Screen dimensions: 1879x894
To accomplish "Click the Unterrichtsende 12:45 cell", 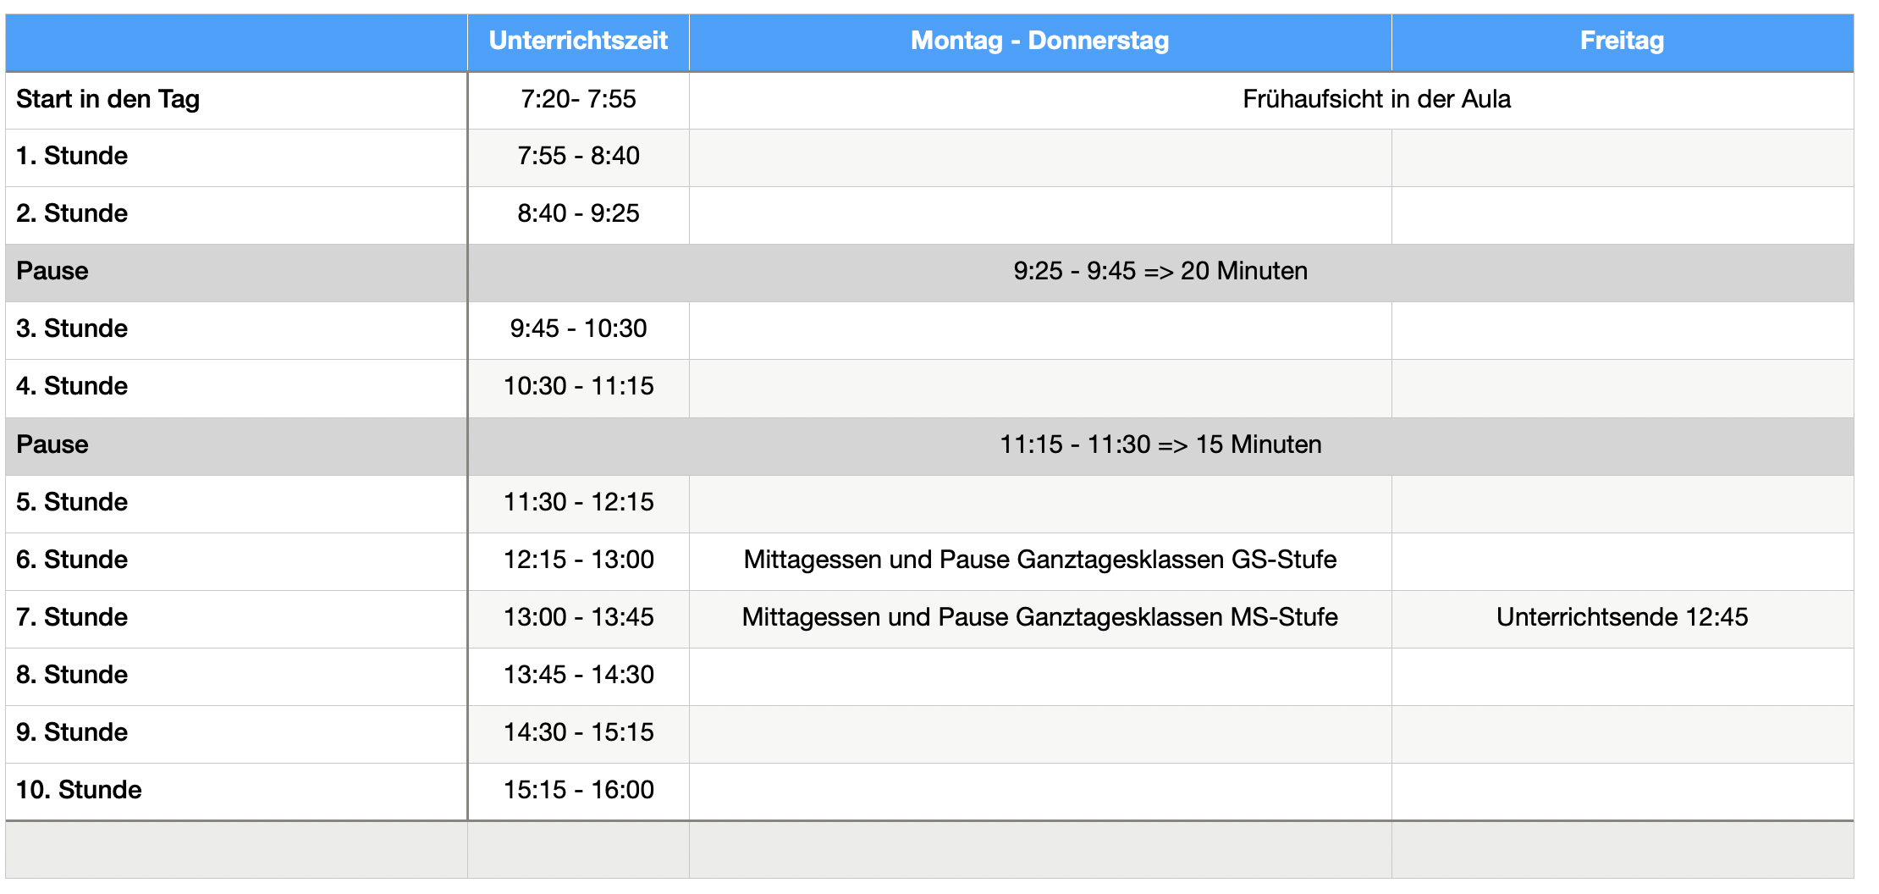I will [1623, 619].
